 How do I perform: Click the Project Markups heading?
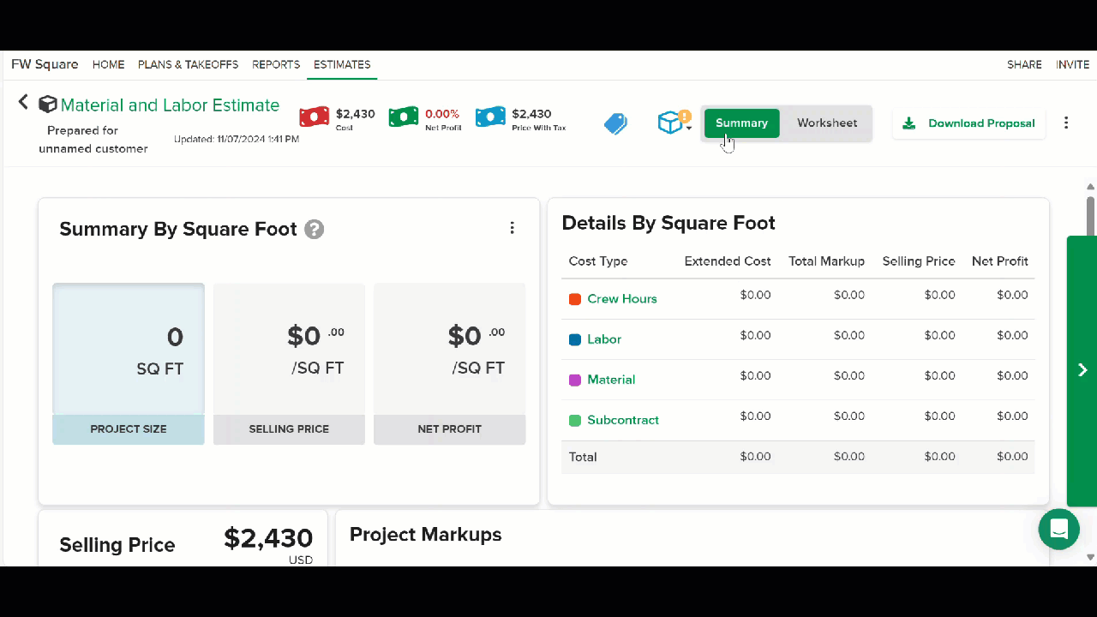click(426, 535)
